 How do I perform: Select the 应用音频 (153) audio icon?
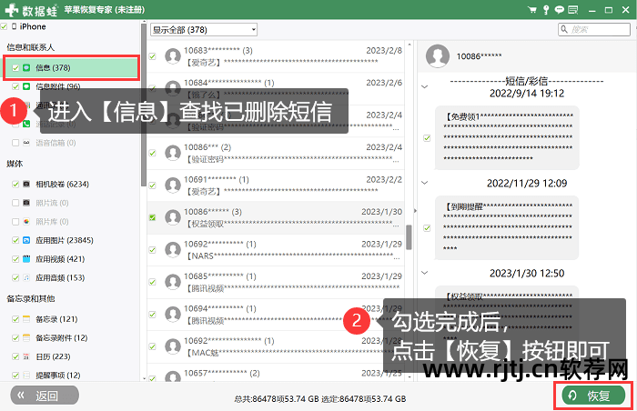(x=26, y=278)
